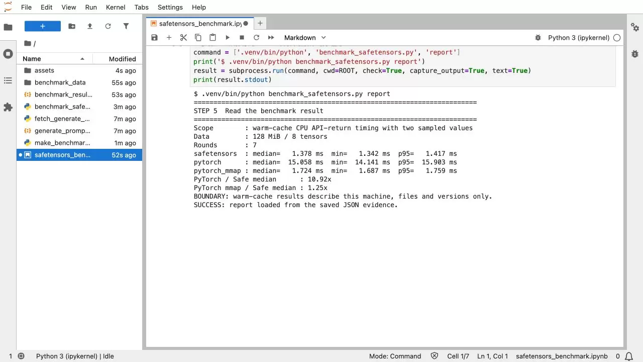This screenshot has width=643, height=362.
Task: Click the trusted notebook shield icon
Action: tap(435, 356)
